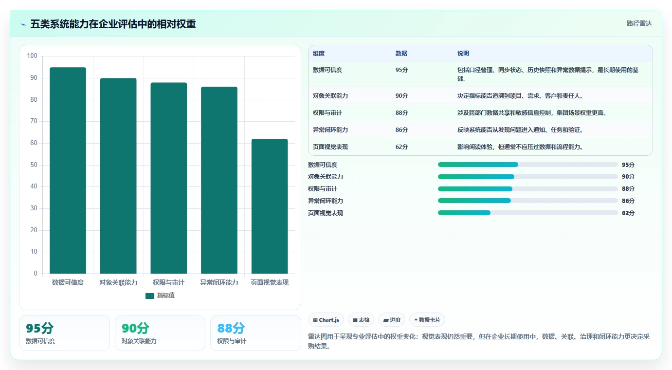
Task: Click the 62分 cell in the table
Action: (401, 147)
